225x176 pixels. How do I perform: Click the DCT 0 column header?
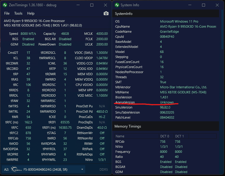[165, 136]
